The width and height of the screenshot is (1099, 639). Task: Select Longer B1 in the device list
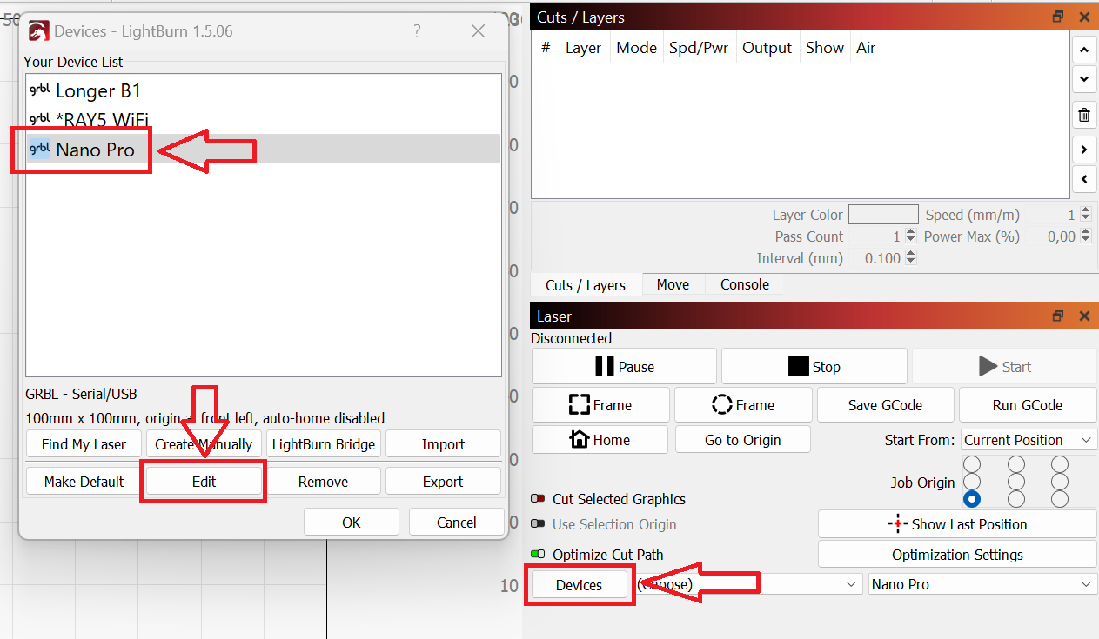[x=97, y=90]
